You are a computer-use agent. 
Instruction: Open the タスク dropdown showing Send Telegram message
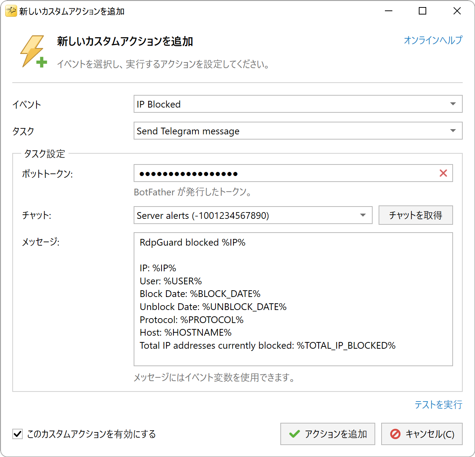pos(298,131)
